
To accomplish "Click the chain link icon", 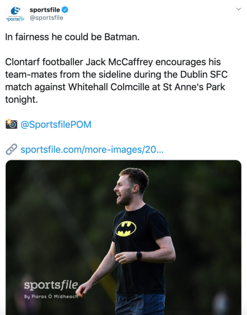I will [11, 149].
